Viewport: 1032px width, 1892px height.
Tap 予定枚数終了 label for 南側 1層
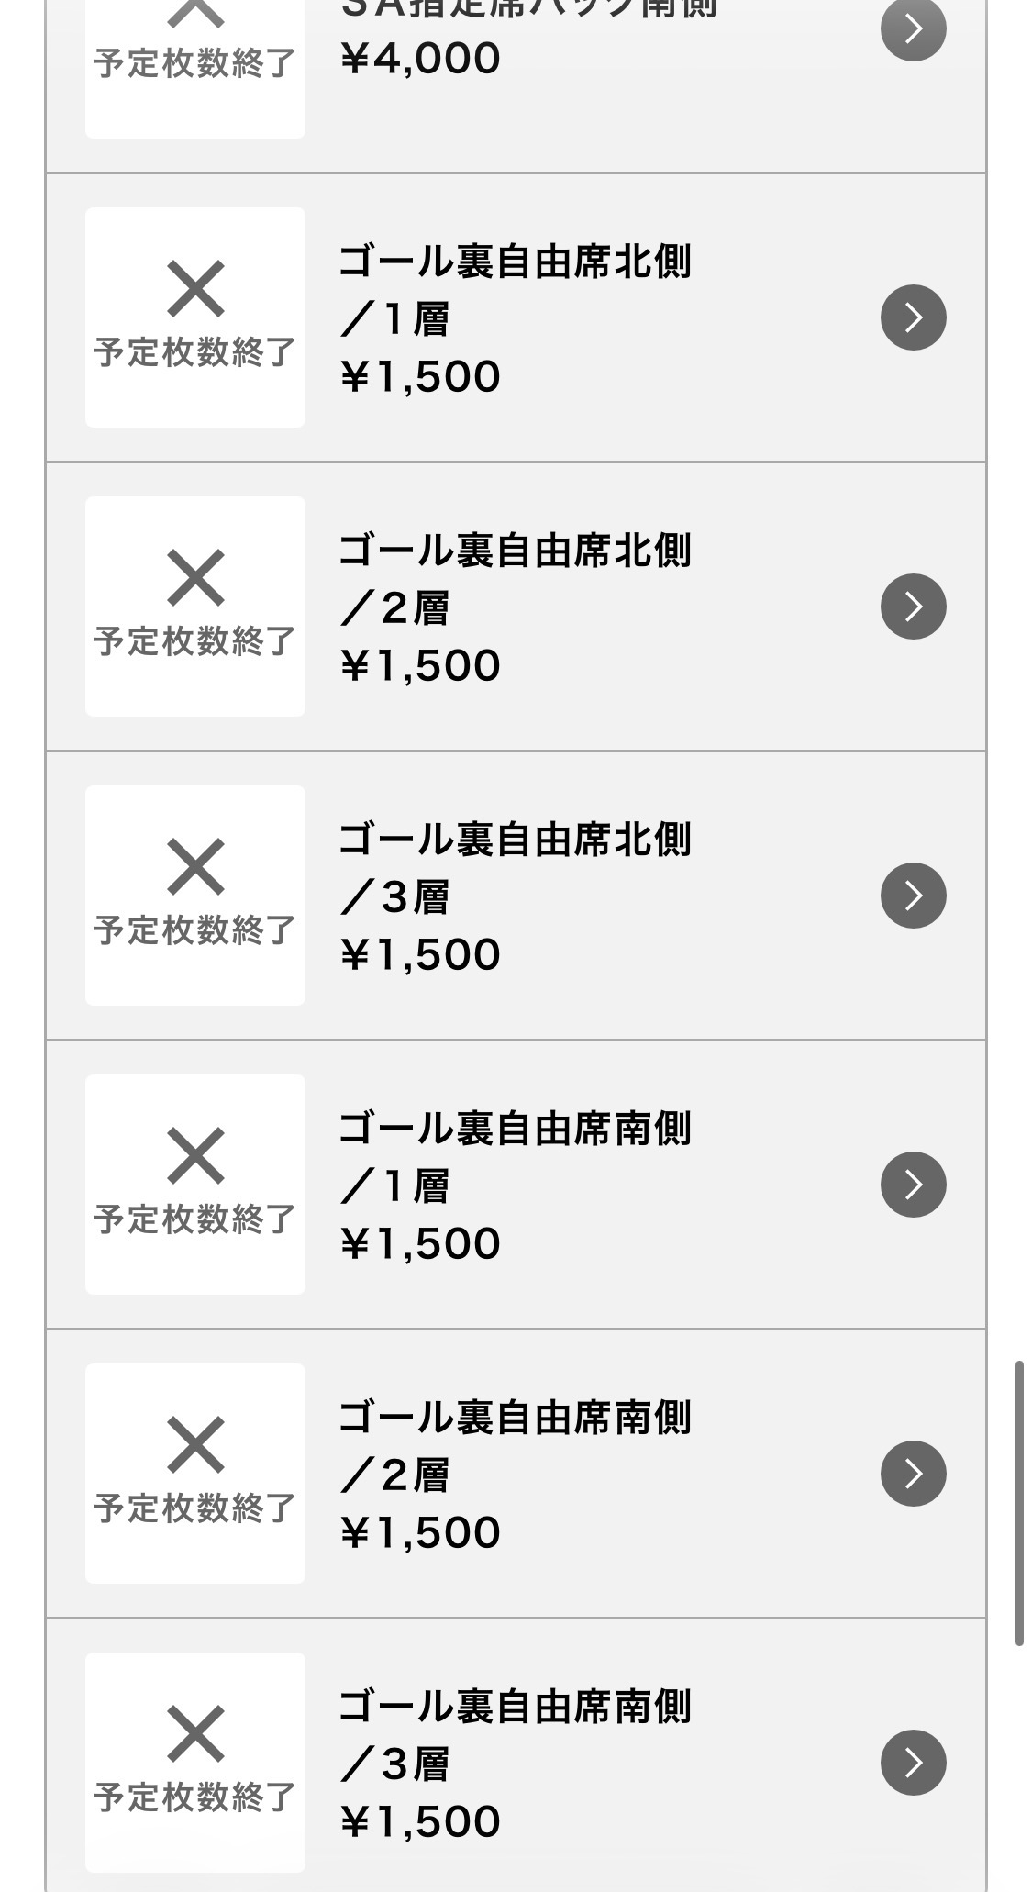point(195,1219)
